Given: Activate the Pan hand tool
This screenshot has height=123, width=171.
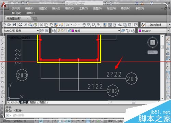Looking at the screenshot, I should [84, 25].
